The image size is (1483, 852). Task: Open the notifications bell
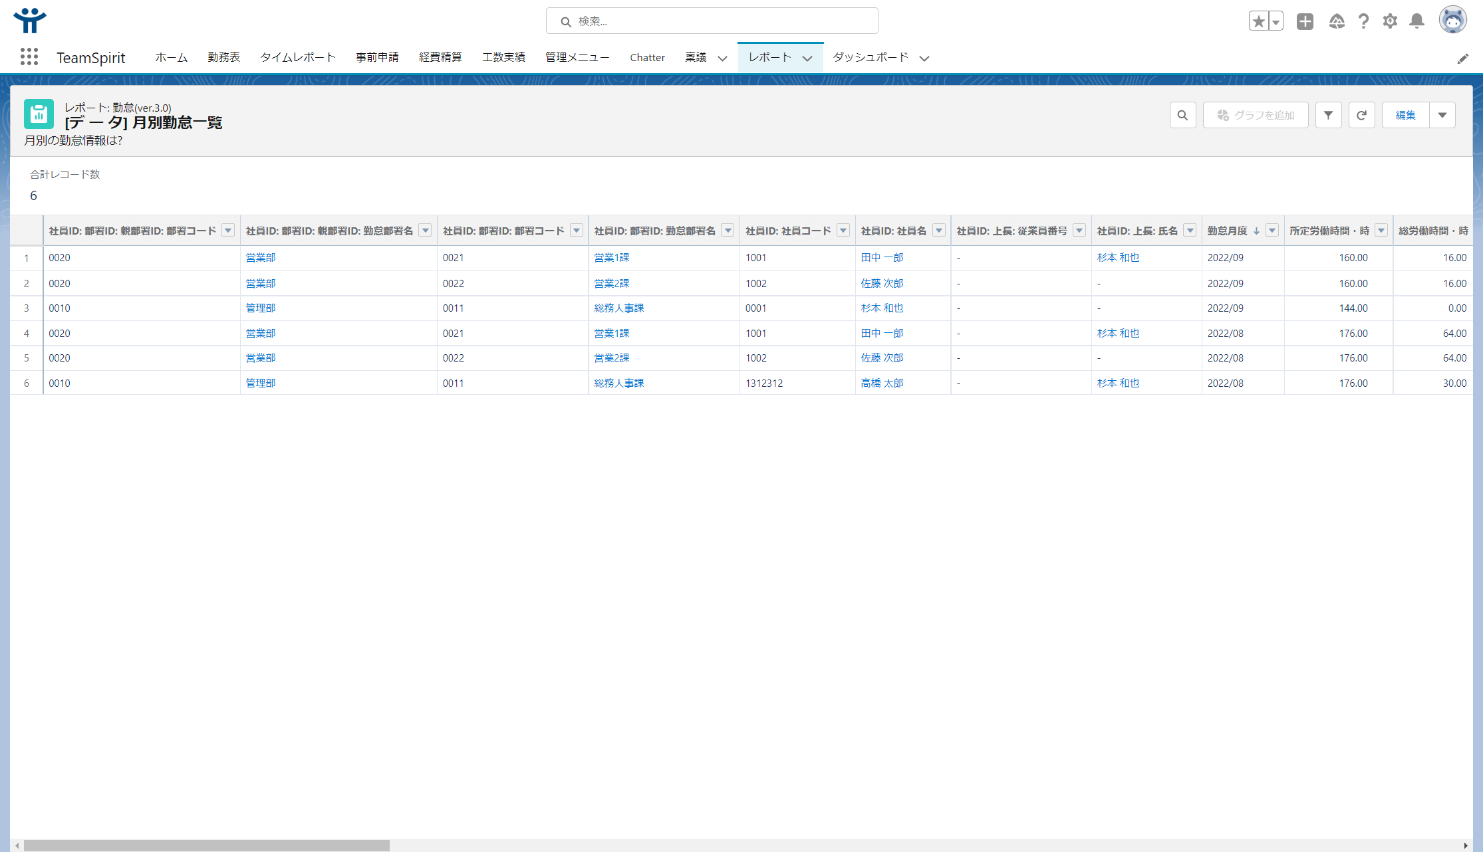(1416, 21)
